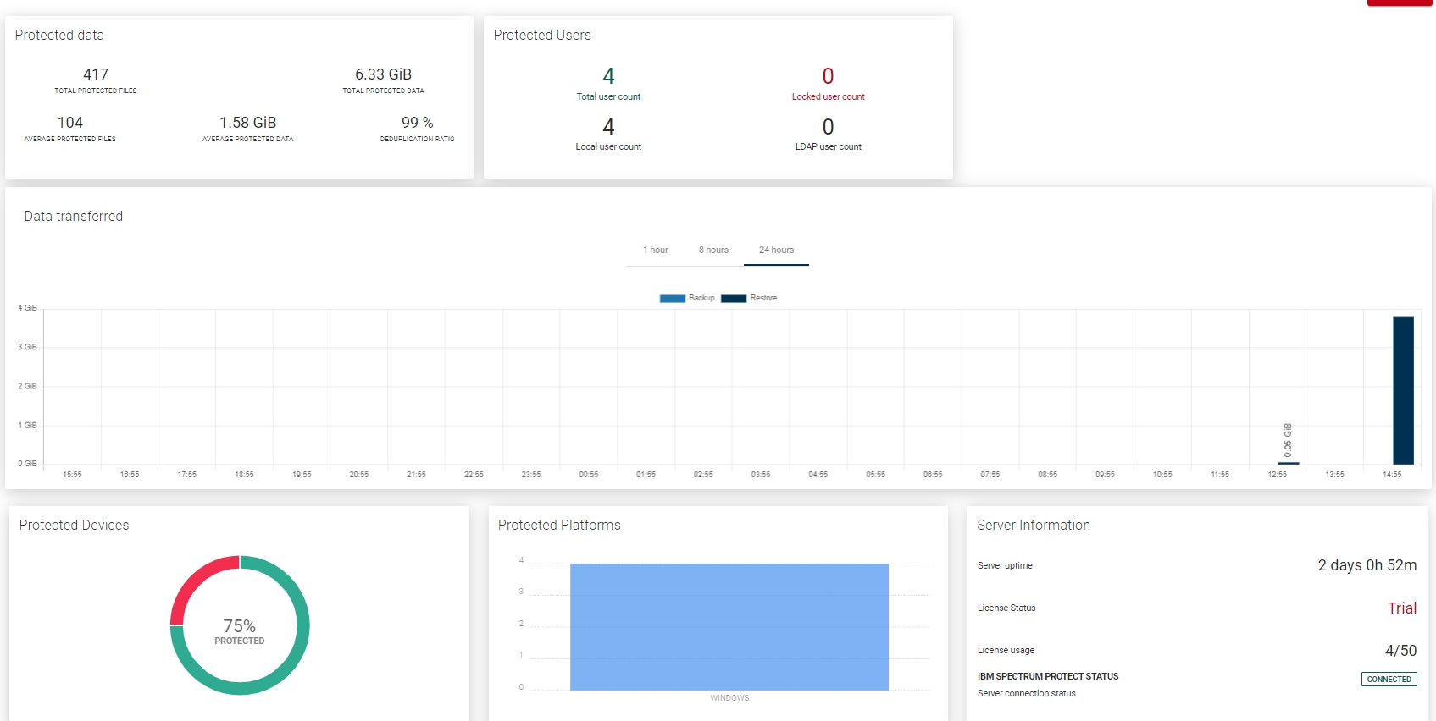
Task: Toggle the Backup legend swatch
Action: pos(673,298)
